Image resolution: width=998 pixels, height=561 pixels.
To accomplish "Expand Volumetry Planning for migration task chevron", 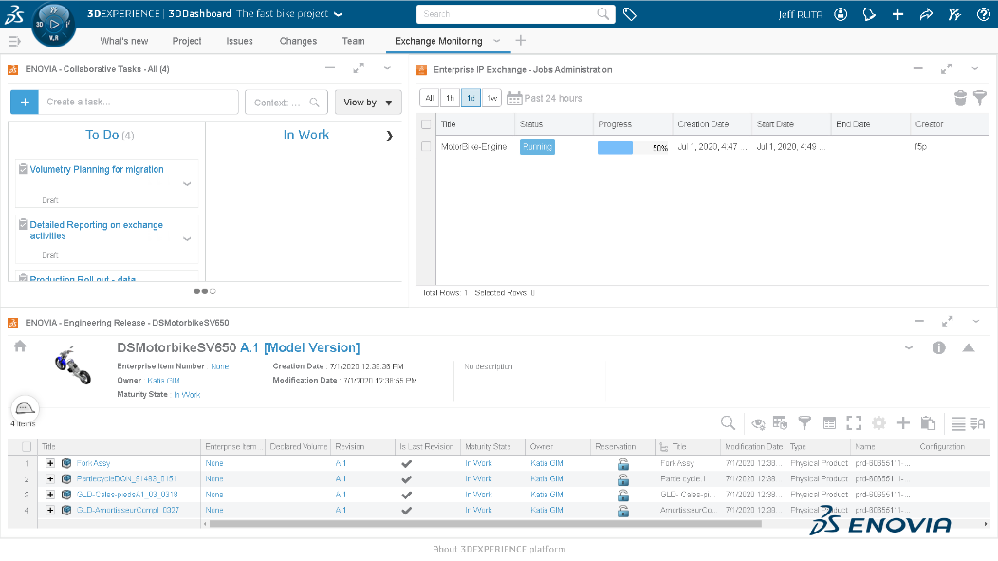I will [187, 184].
